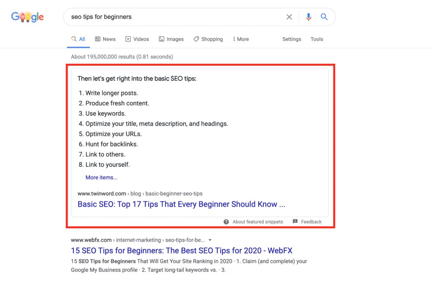The height and width of the screenshot is (282, 430).
Task: Expand the More search categories menu
Action: pyautogui.click(x=241, y=39)
